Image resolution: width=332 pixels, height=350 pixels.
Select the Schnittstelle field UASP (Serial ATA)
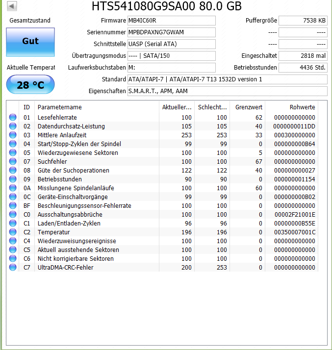coord(172,44)
